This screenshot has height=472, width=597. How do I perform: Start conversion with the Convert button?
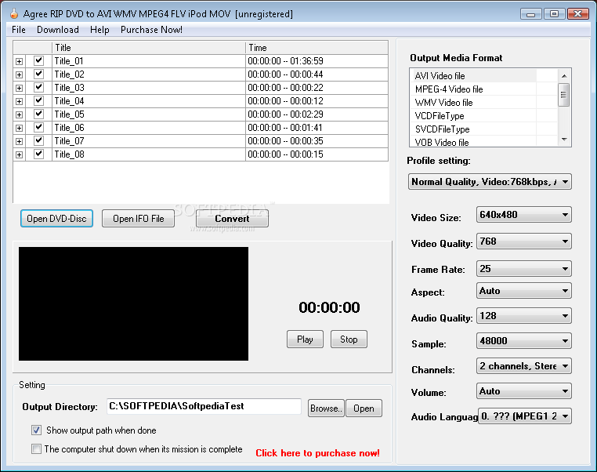coord(232,218)
